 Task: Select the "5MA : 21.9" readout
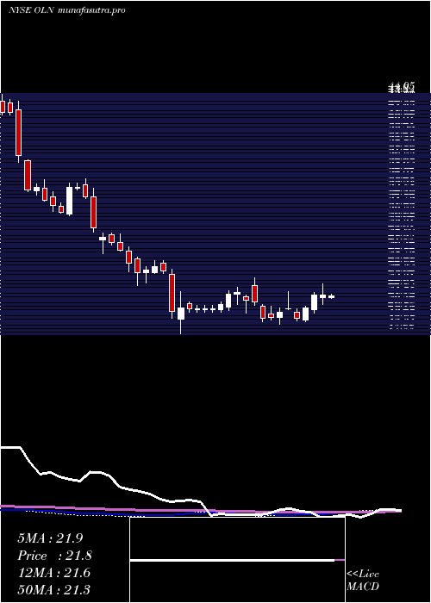tap(50, 538)
